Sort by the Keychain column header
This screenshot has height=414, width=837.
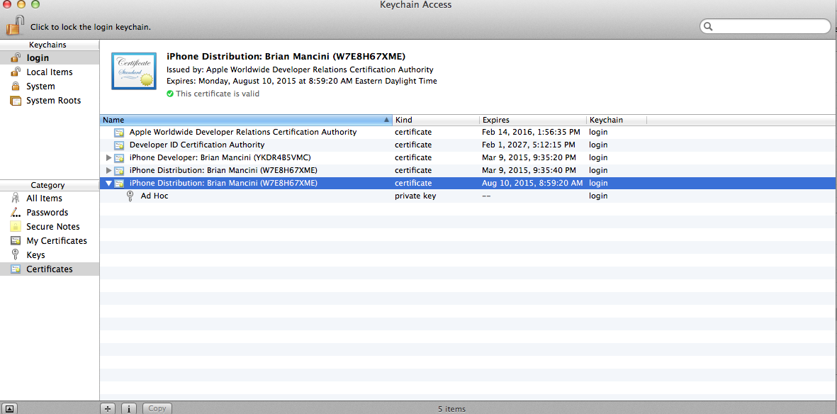click(x=617, y=121)
